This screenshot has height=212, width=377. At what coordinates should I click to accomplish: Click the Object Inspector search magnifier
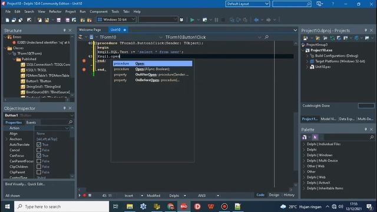(x=71, y=122)
